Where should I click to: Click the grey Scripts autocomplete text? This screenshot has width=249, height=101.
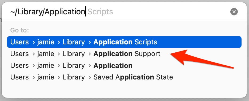[100, 12]
